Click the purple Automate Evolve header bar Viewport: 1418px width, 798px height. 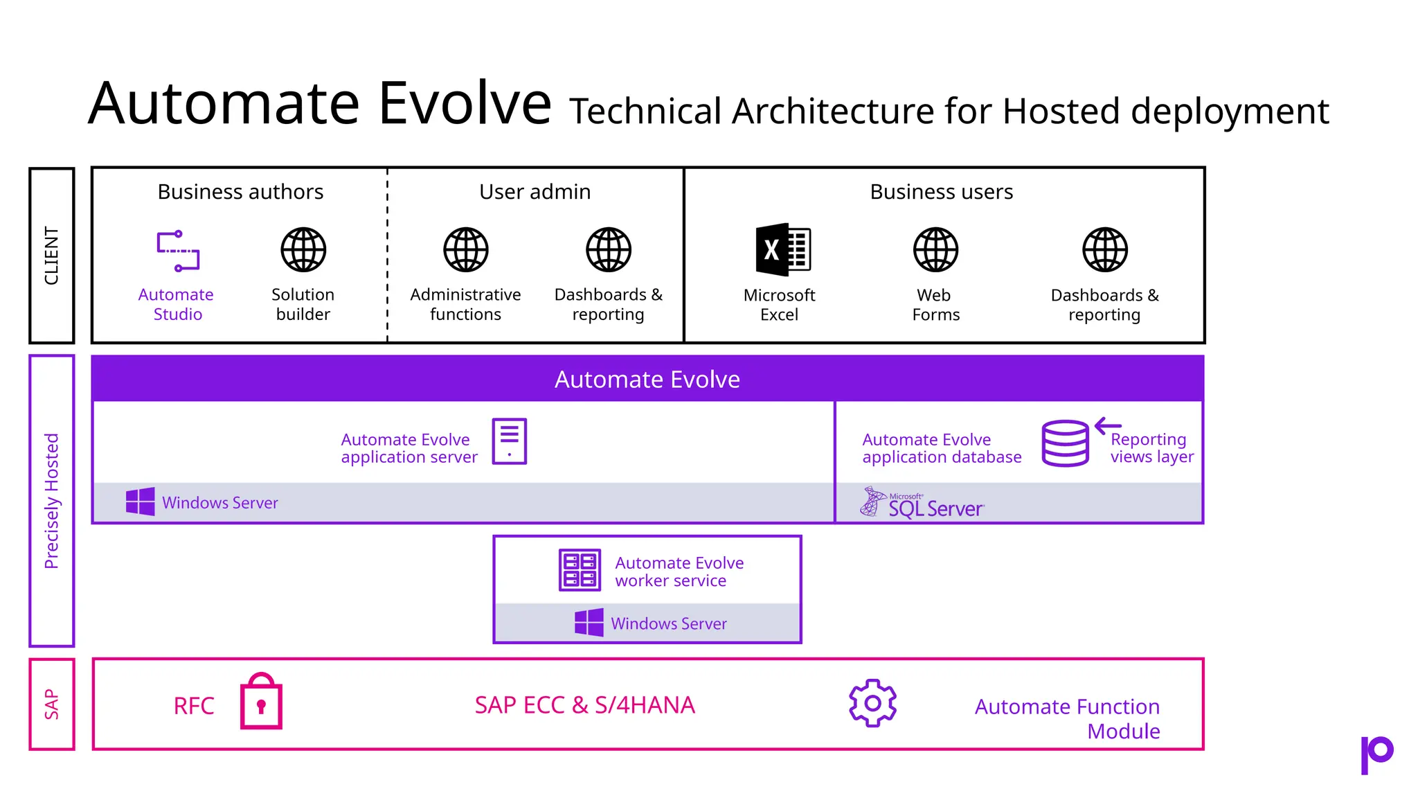coord(647,379)
